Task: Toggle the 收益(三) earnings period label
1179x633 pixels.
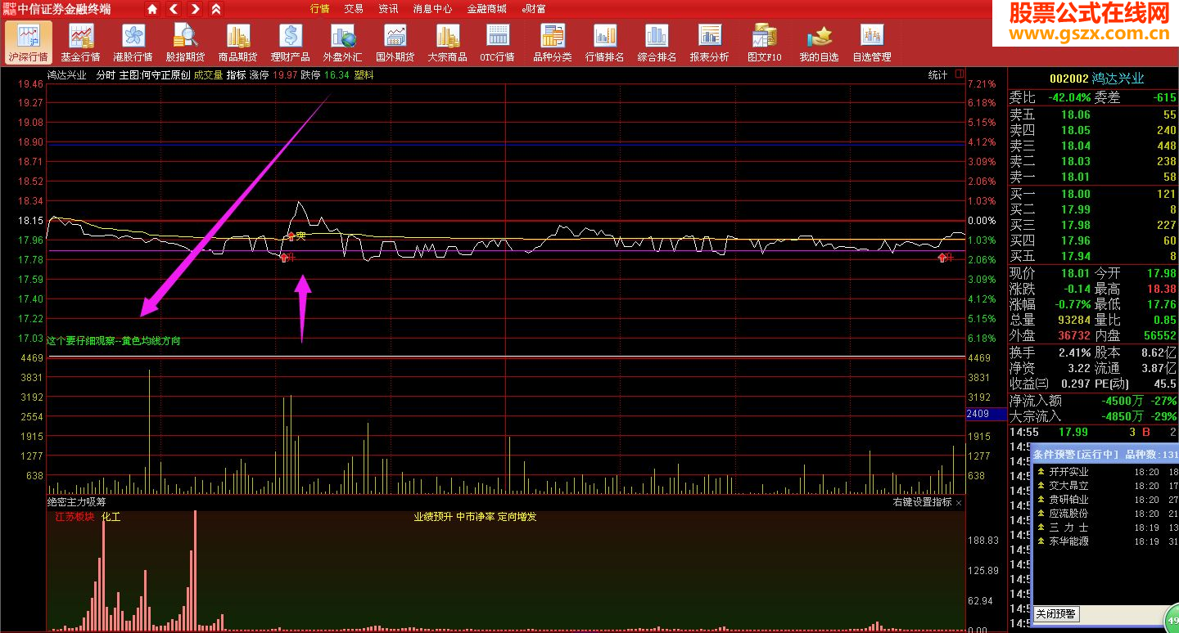Action: pyautogui.click(x=1028, y=384)
